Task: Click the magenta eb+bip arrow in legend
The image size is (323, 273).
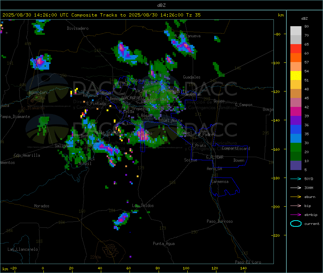Action: [x=296, y=215]
